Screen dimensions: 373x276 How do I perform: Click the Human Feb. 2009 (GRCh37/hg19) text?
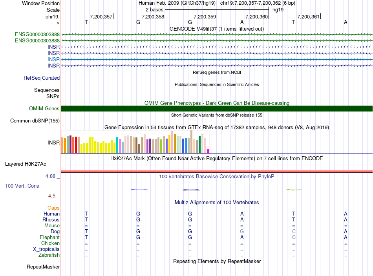(177, 3)
